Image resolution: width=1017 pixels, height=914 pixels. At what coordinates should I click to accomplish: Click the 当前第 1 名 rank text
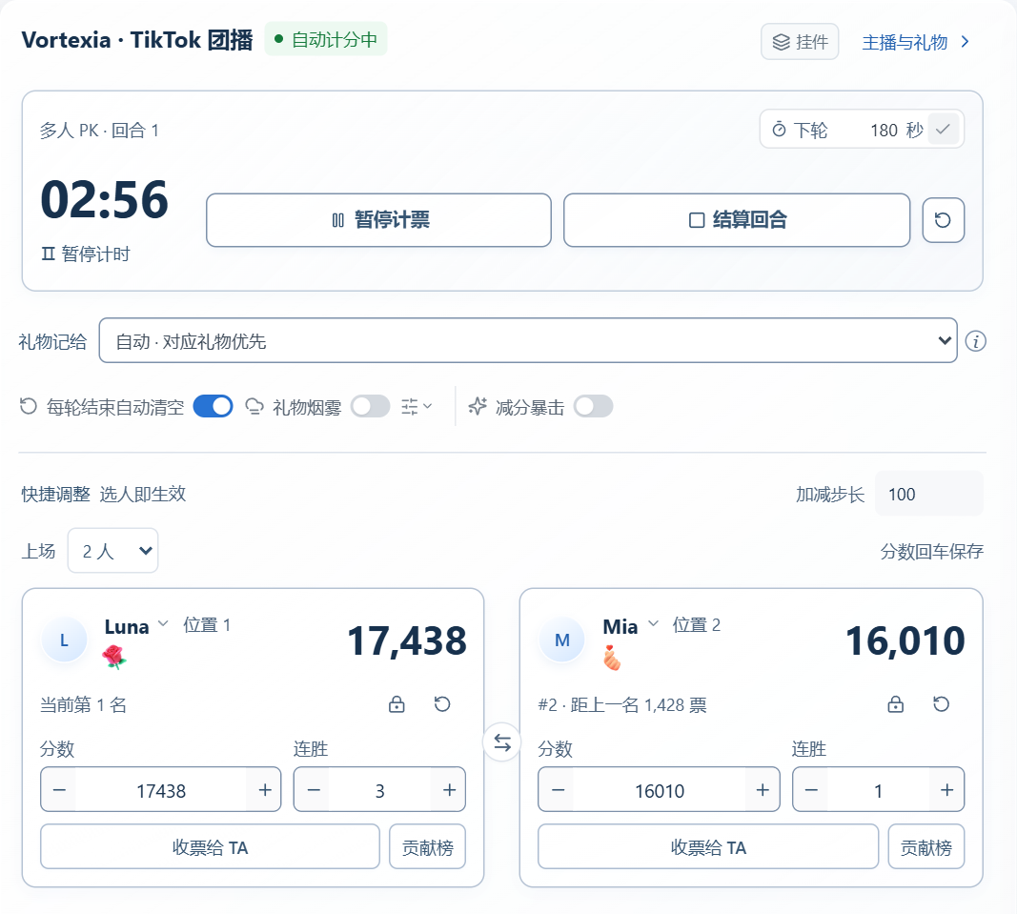[x=83, y=704]
